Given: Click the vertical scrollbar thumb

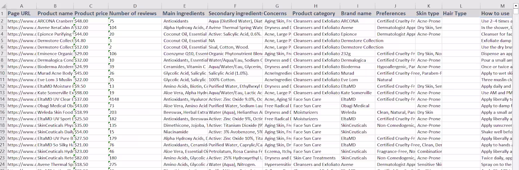Looking at the screenshot, I should [516, 11].
